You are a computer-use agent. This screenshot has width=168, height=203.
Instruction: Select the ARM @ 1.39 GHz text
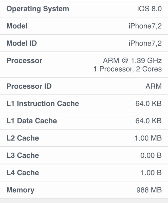tap(132, 61)
